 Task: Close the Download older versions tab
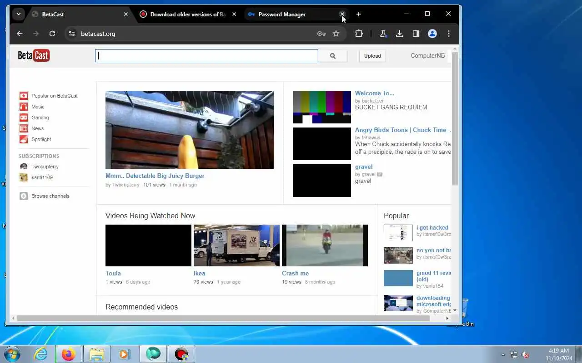[234, 14]
